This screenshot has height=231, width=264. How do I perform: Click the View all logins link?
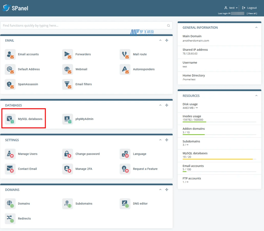click(x=252, y=13)
